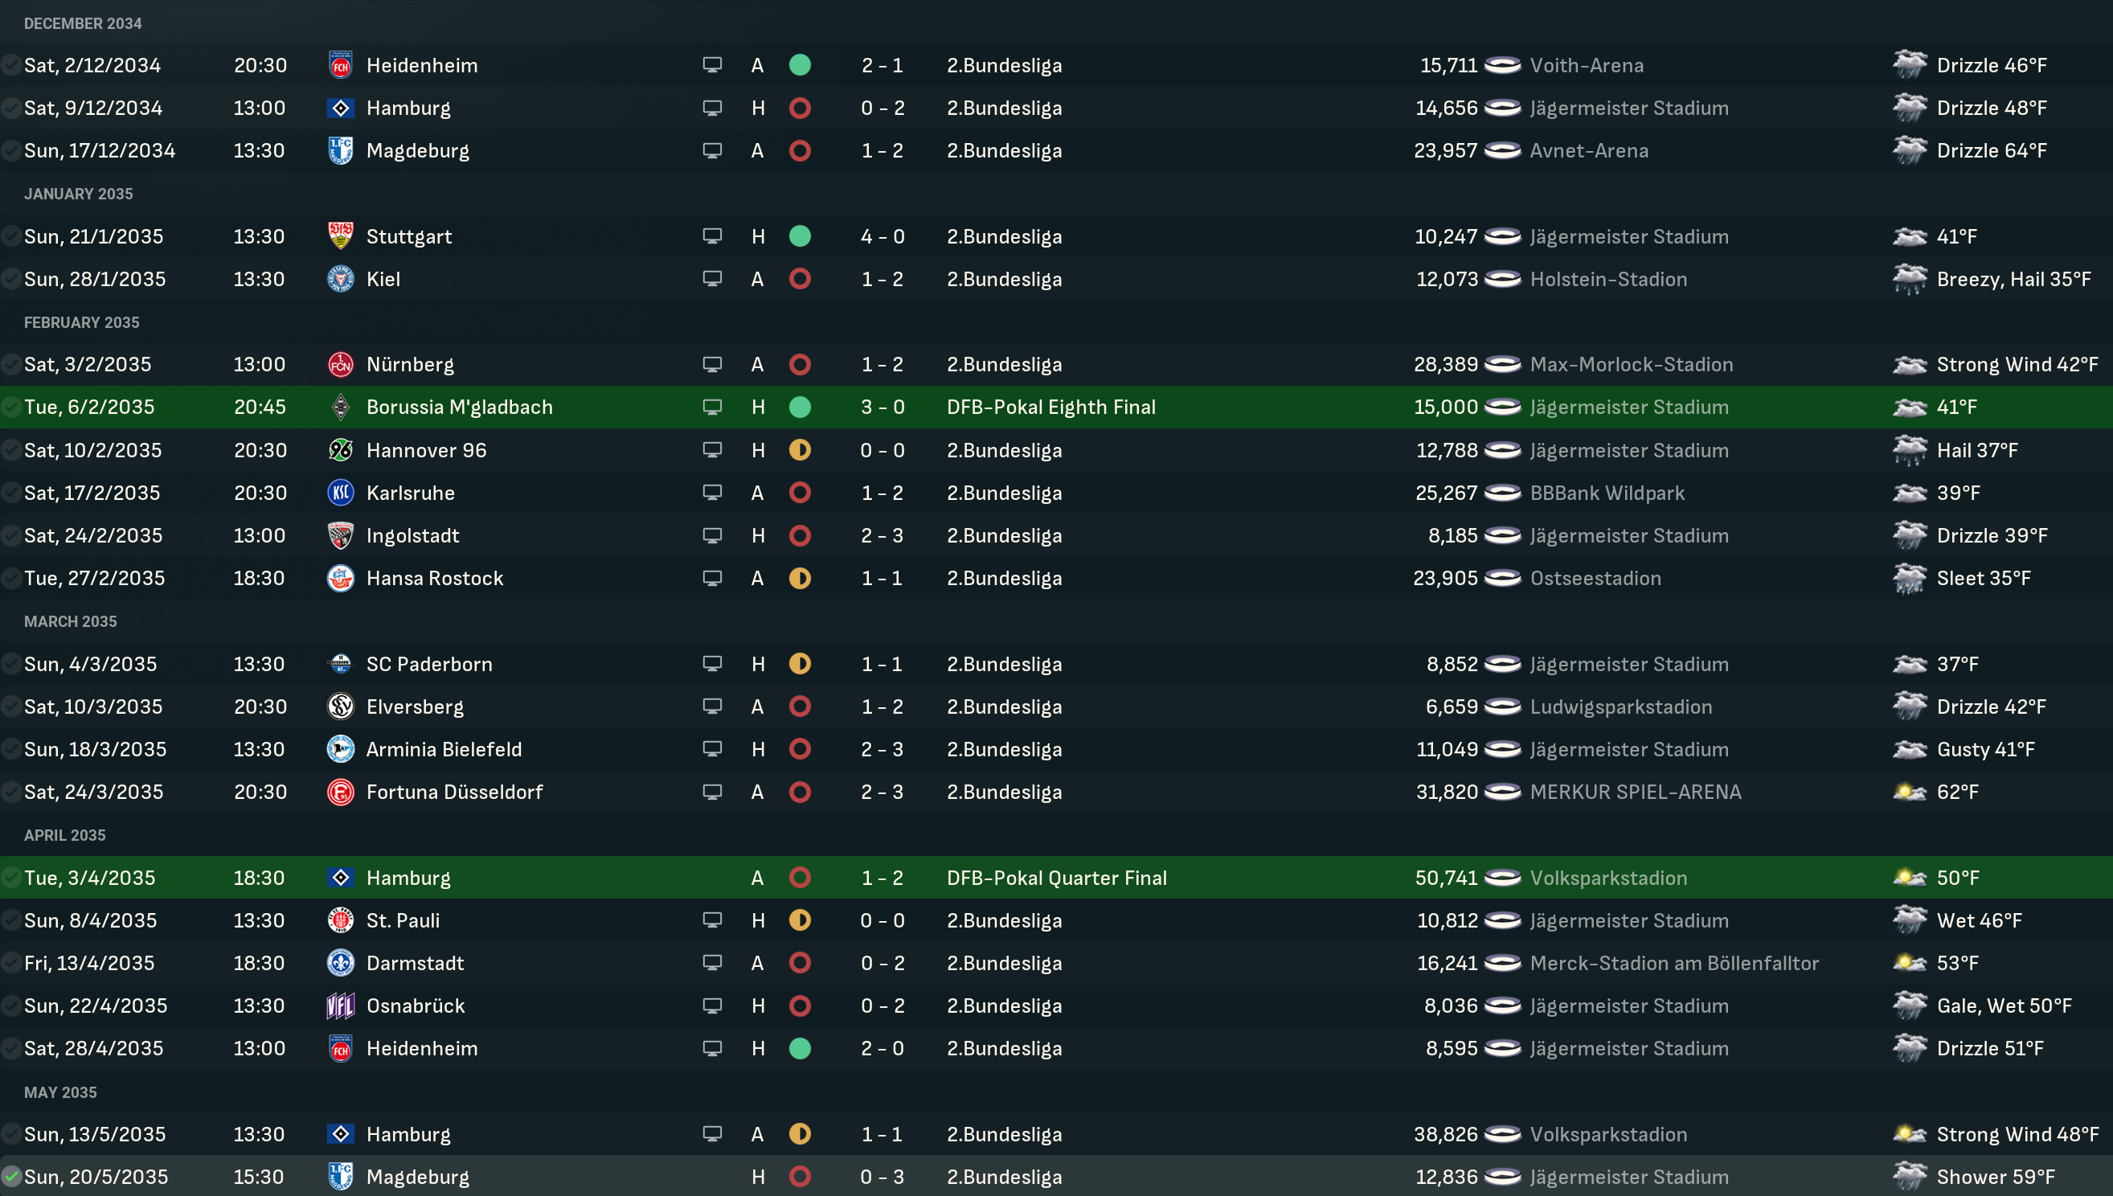2113x1196 pixels.
Task: Click the Osnabrück VfL crest icon
Action: [340, 1006]
